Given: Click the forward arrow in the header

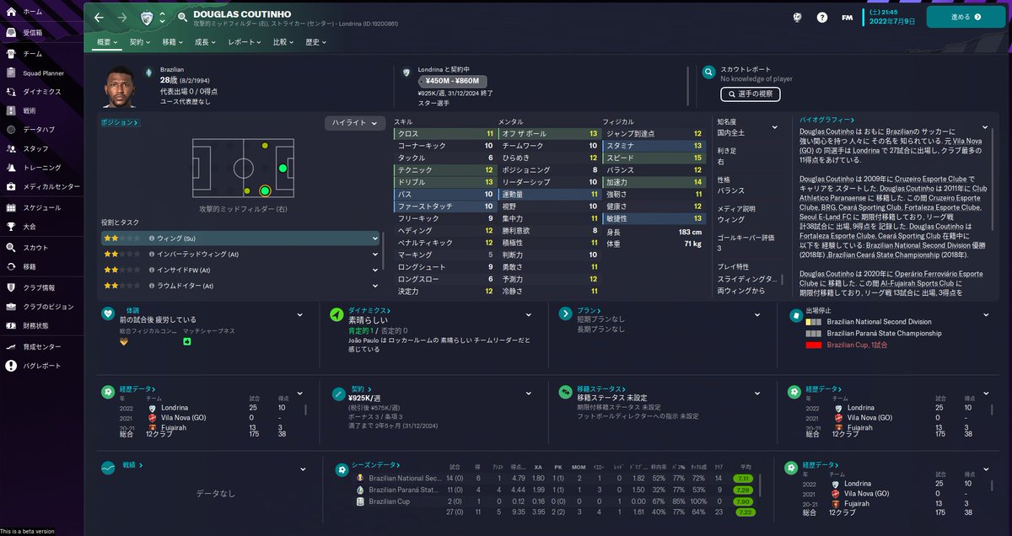Looking at the screenshot, I should (x=122, y=18).
